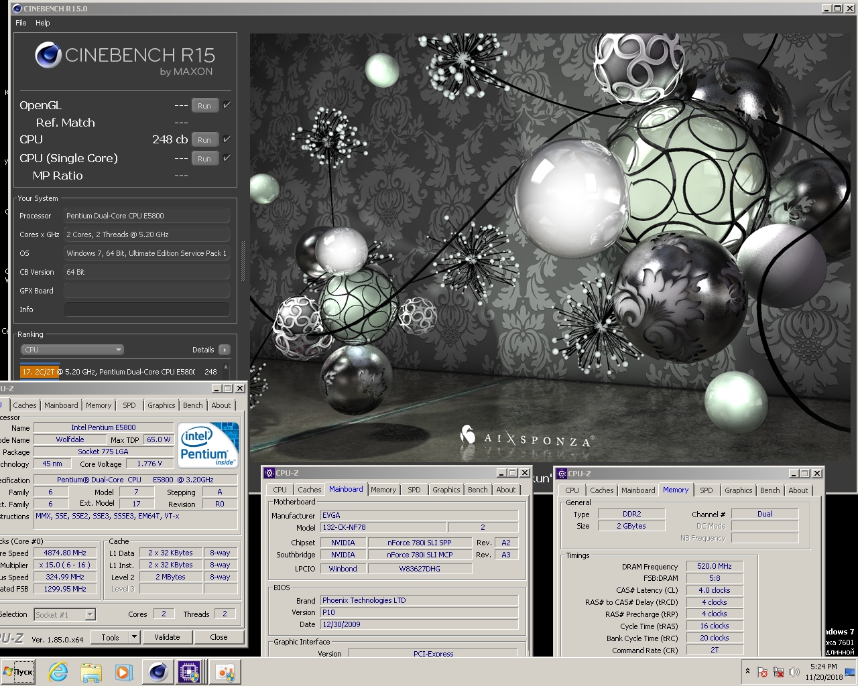The height and width of the screenshot is (686, 858).
Task: Open the Tools dropdown arrow in CPU-Z
Action: [134, 637]
